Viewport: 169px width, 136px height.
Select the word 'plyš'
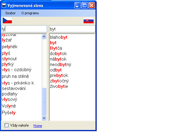click(x=6, y=53)
